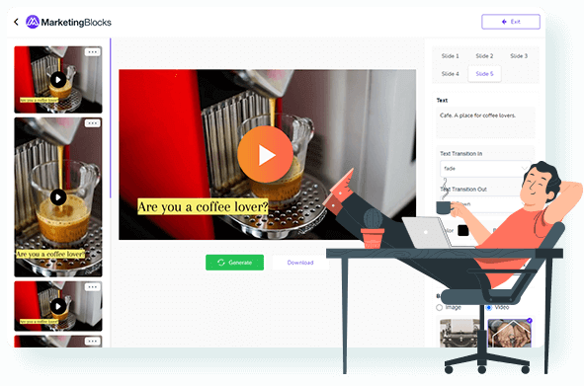Play the third thumbnail video
This screenshot has width=584, height=386.
[x=58, y=306]
